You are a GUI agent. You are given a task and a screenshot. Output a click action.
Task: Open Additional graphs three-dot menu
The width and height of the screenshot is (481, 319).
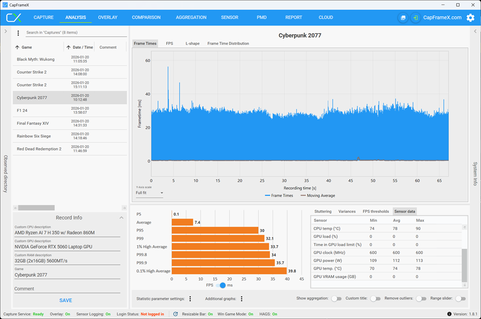point(242,298)
